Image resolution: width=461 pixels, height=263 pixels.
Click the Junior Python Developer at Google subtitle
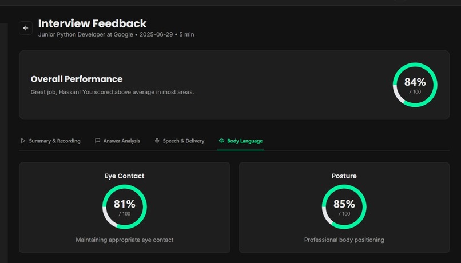(x=116, y=34)
